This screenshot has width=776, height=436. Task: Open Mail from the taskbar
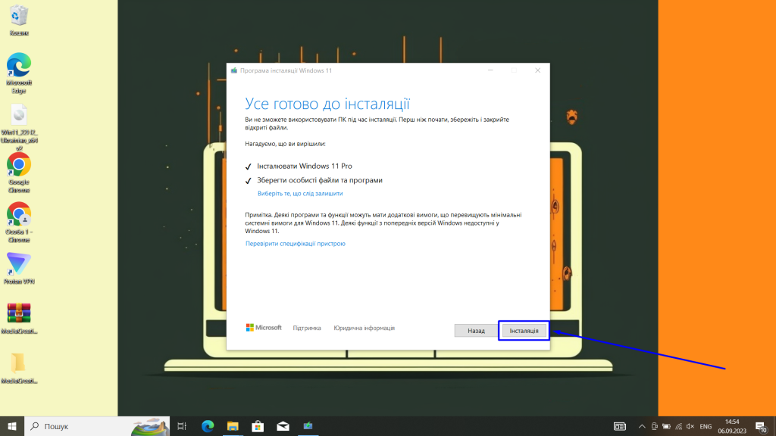click(282, 426)
